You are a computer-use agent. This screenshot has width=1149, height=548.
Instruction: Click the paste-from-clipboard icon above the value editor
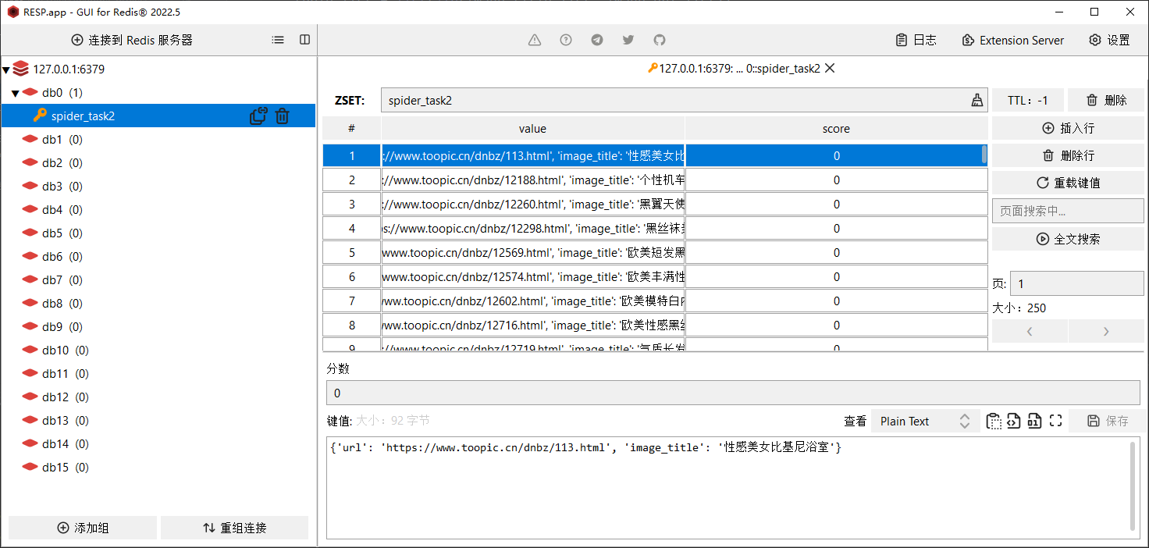tap(993, 421)
